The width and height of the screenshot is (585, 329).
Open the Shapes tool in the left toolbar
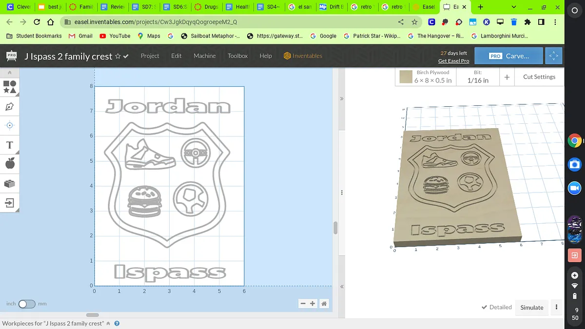click(10, 87)
